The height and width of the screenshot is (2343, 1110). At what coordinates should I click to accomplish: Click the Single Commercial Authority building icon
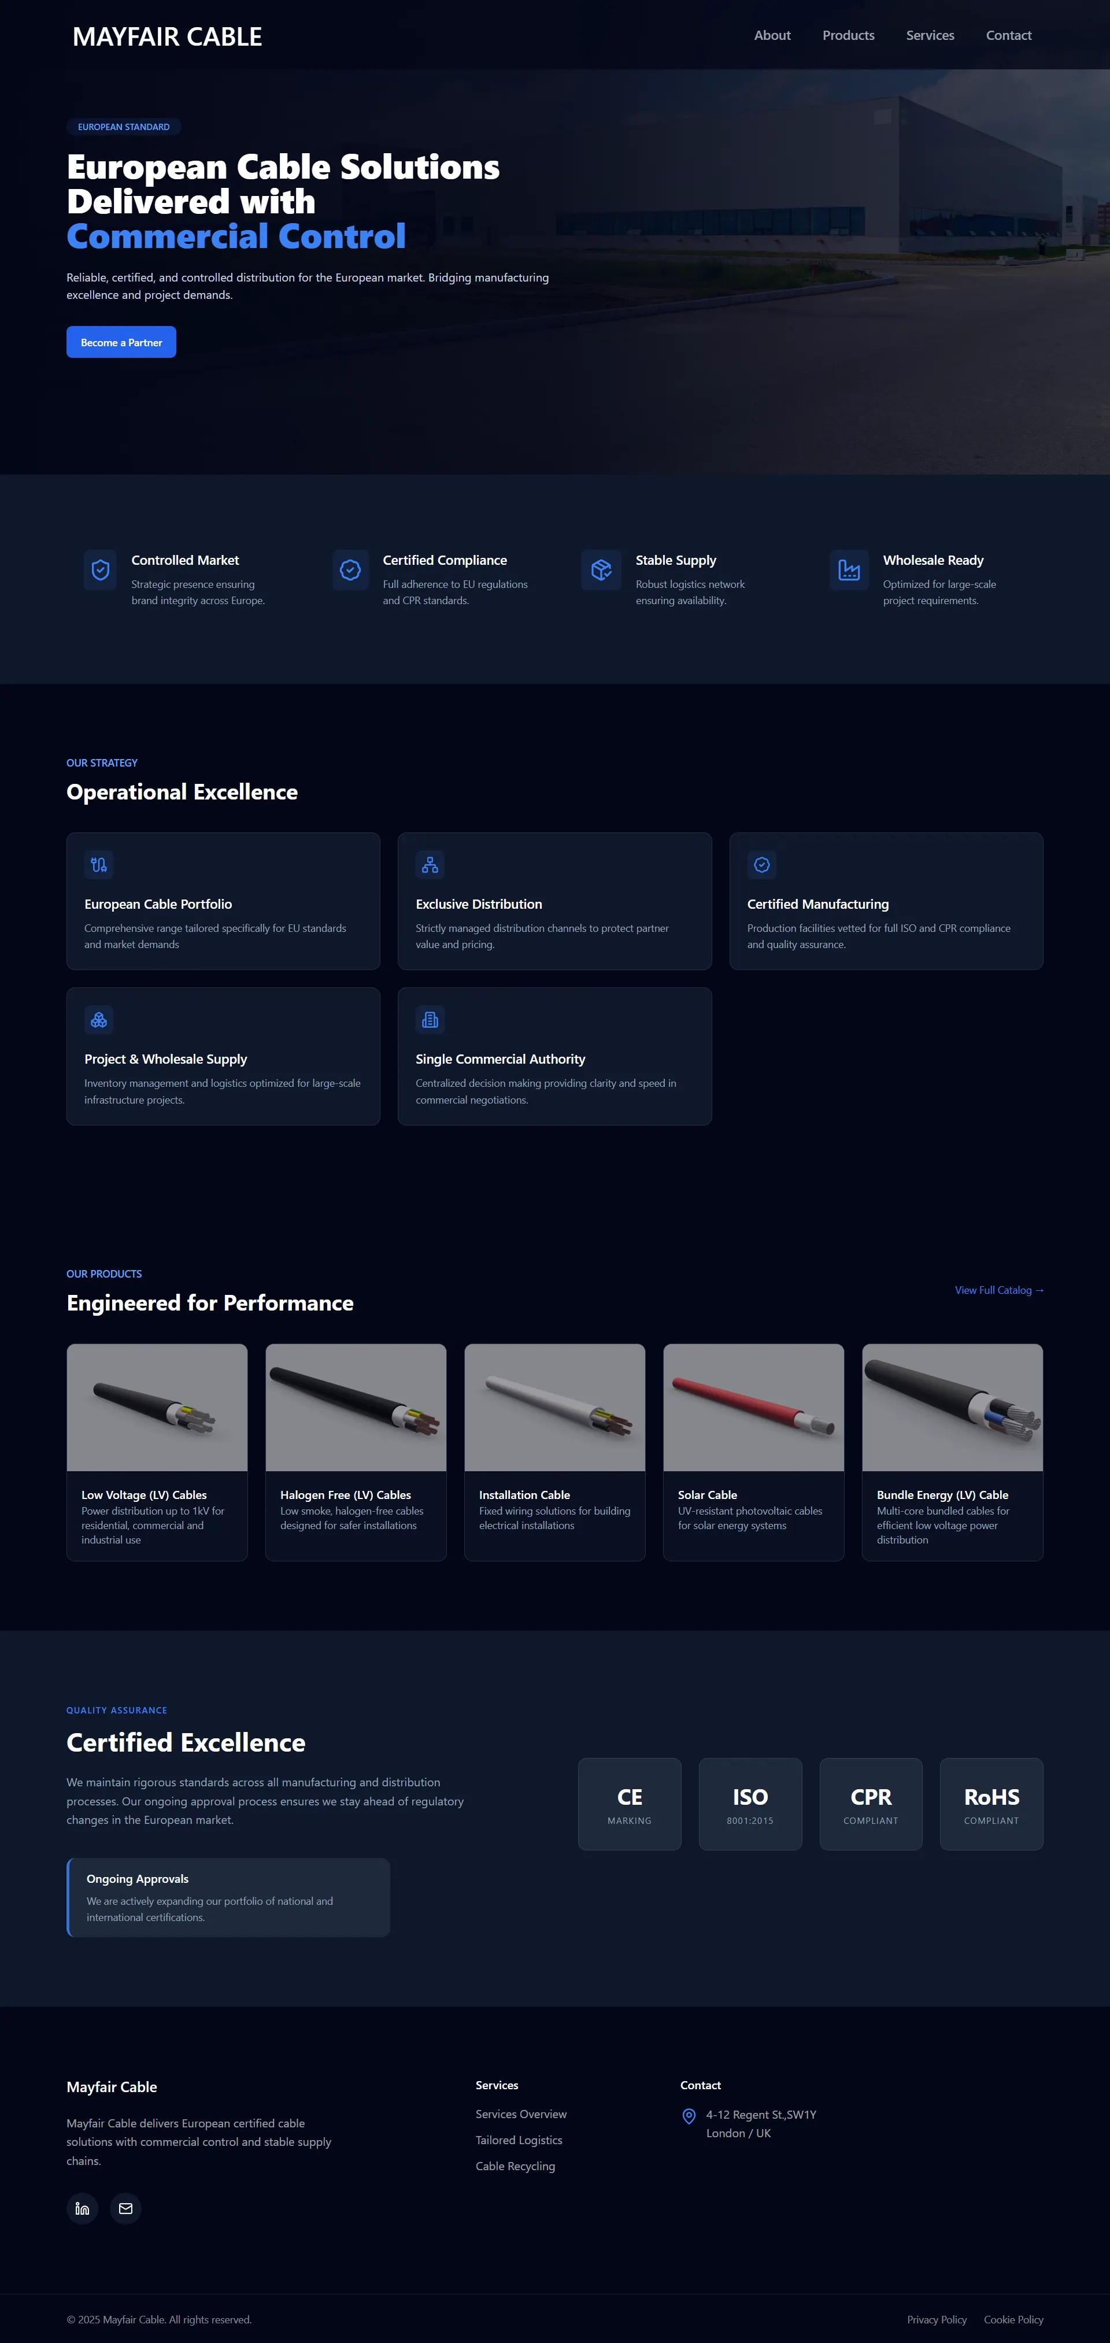pos(430,1020)
